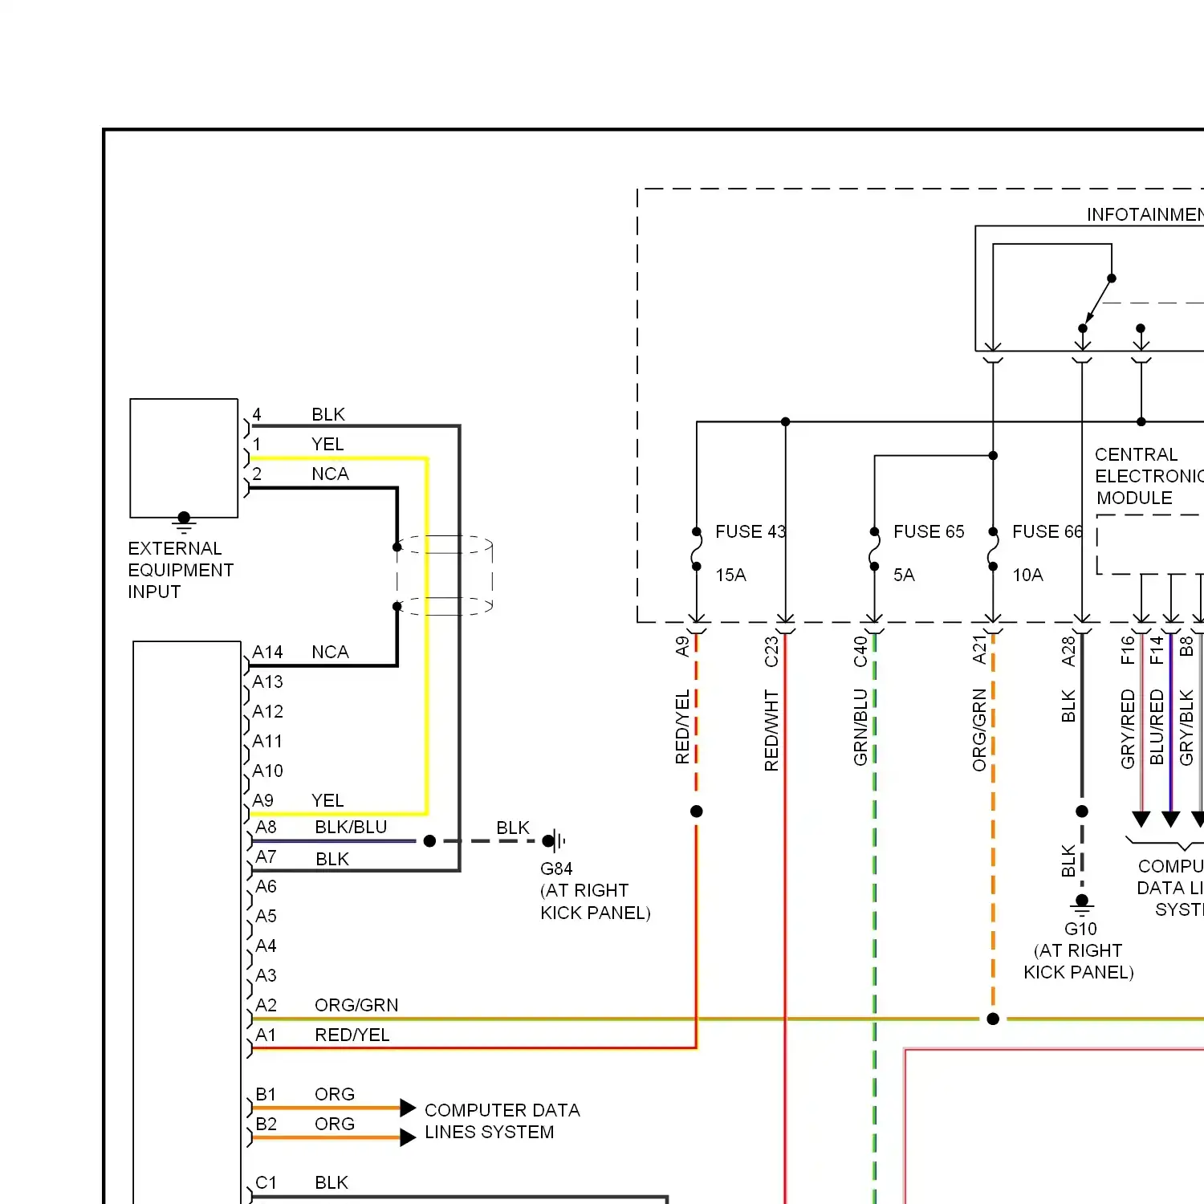Select the CENTRAL ELECTRONIC MODULE label
This screenshot has width=1204, height=1204.
1149,476
